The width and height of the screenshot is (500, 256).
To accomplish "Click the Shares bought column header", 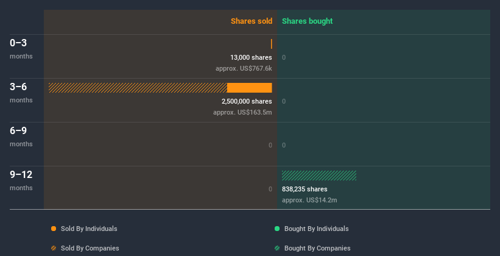I will click(308, 21).
